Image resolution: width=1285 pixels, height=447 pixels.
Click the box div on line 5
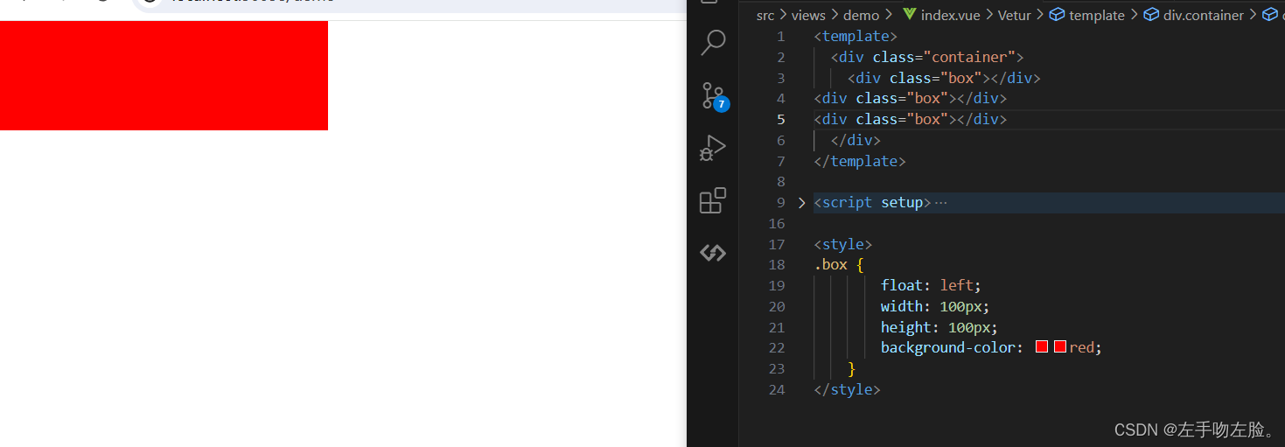pos(910,120)
